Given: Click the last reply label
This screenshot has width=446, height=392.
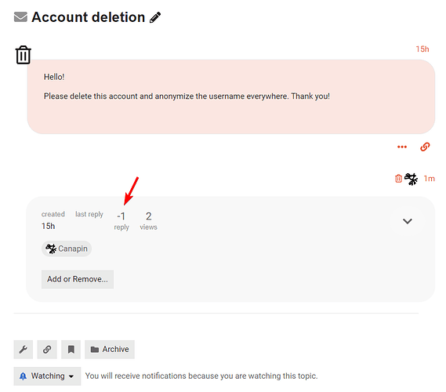Looking at the screenshot, I should coord(89,214).
